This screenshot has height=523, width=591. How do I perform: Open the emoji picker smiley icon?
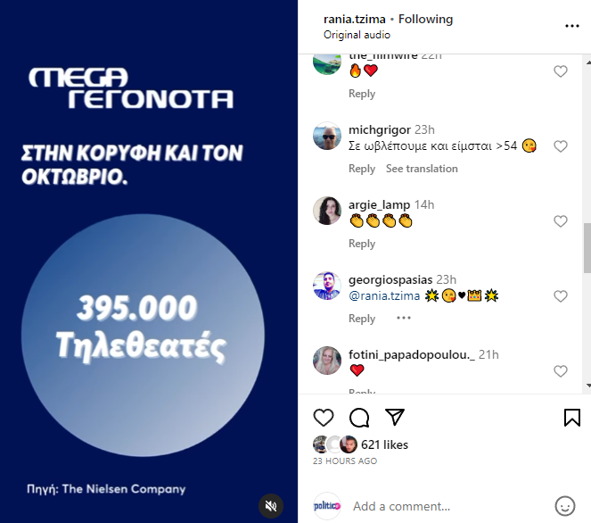pyautogui.click(x=565, y=506)
